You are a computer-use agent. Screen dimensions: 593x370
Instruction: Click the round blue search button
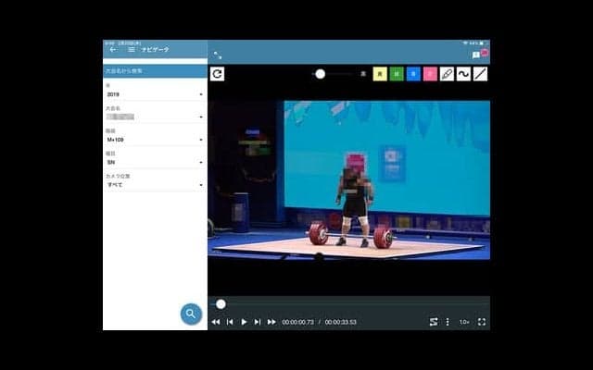[191, 314]
